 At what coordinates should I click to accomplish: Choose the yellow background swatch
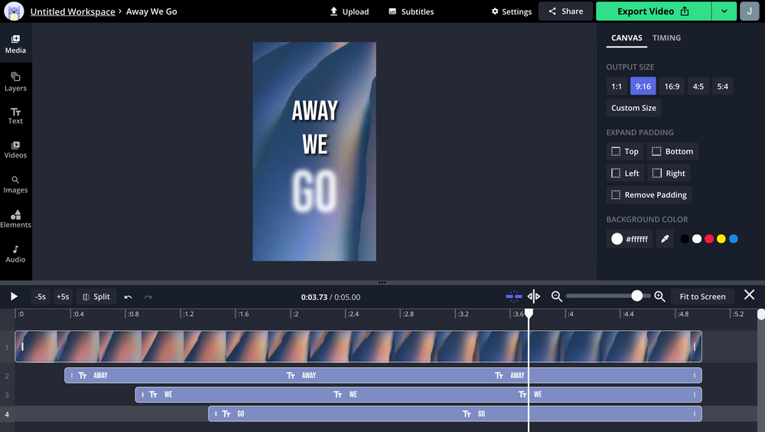pos(721,239)
